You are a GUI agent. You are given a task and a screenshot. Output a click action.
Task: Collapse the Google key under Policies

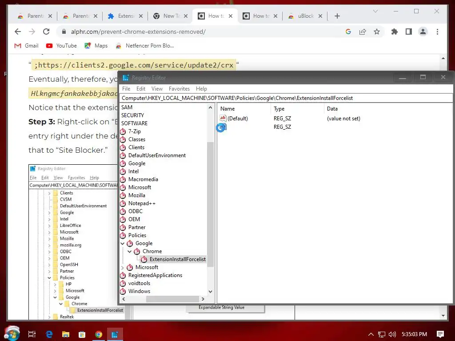(123, 243)
